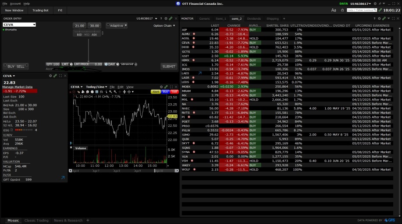The height and width of the screenshot is (224, 402).
Task: Open Option Chain dropdown
Action: coord(164,26)
